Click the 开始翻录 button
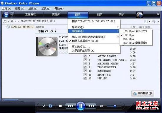Image resolution: width=162 pixels, height=113 pixels. pos(143,93)
